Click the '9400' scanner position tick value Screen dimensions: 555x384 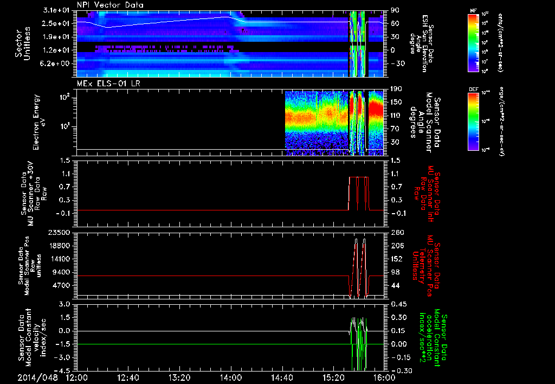click(62, 272)
